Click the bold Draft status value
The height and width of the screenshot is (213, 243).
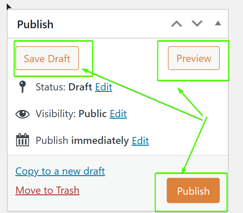80,87
